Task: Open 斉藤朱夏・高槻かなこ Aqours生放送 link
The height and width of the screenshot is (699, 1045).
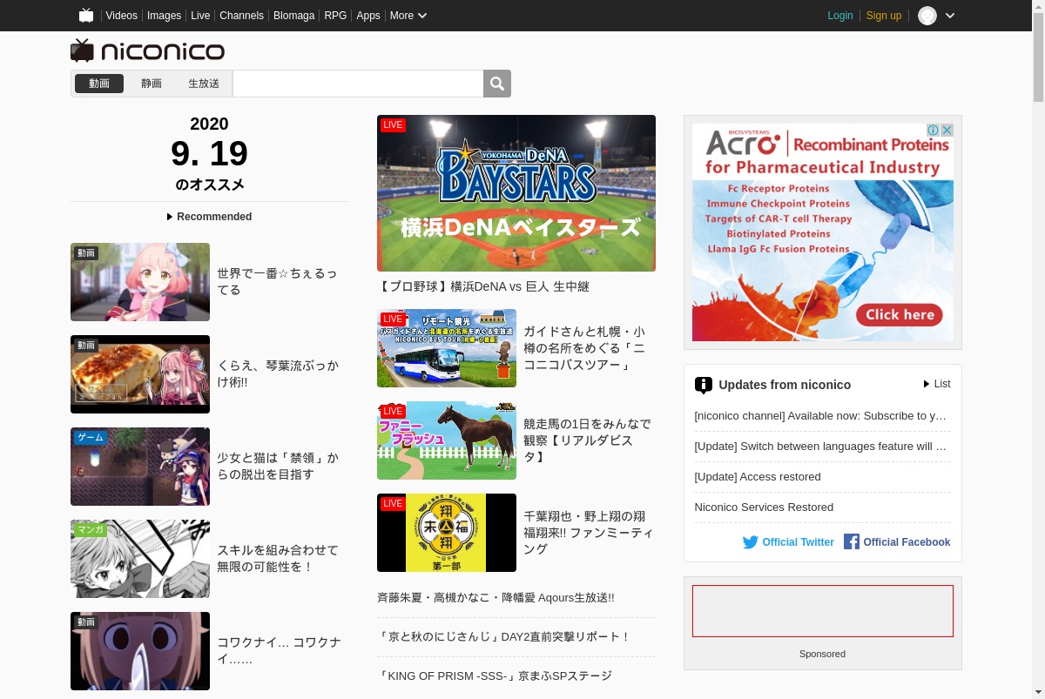Action: (x=496, y=598)
